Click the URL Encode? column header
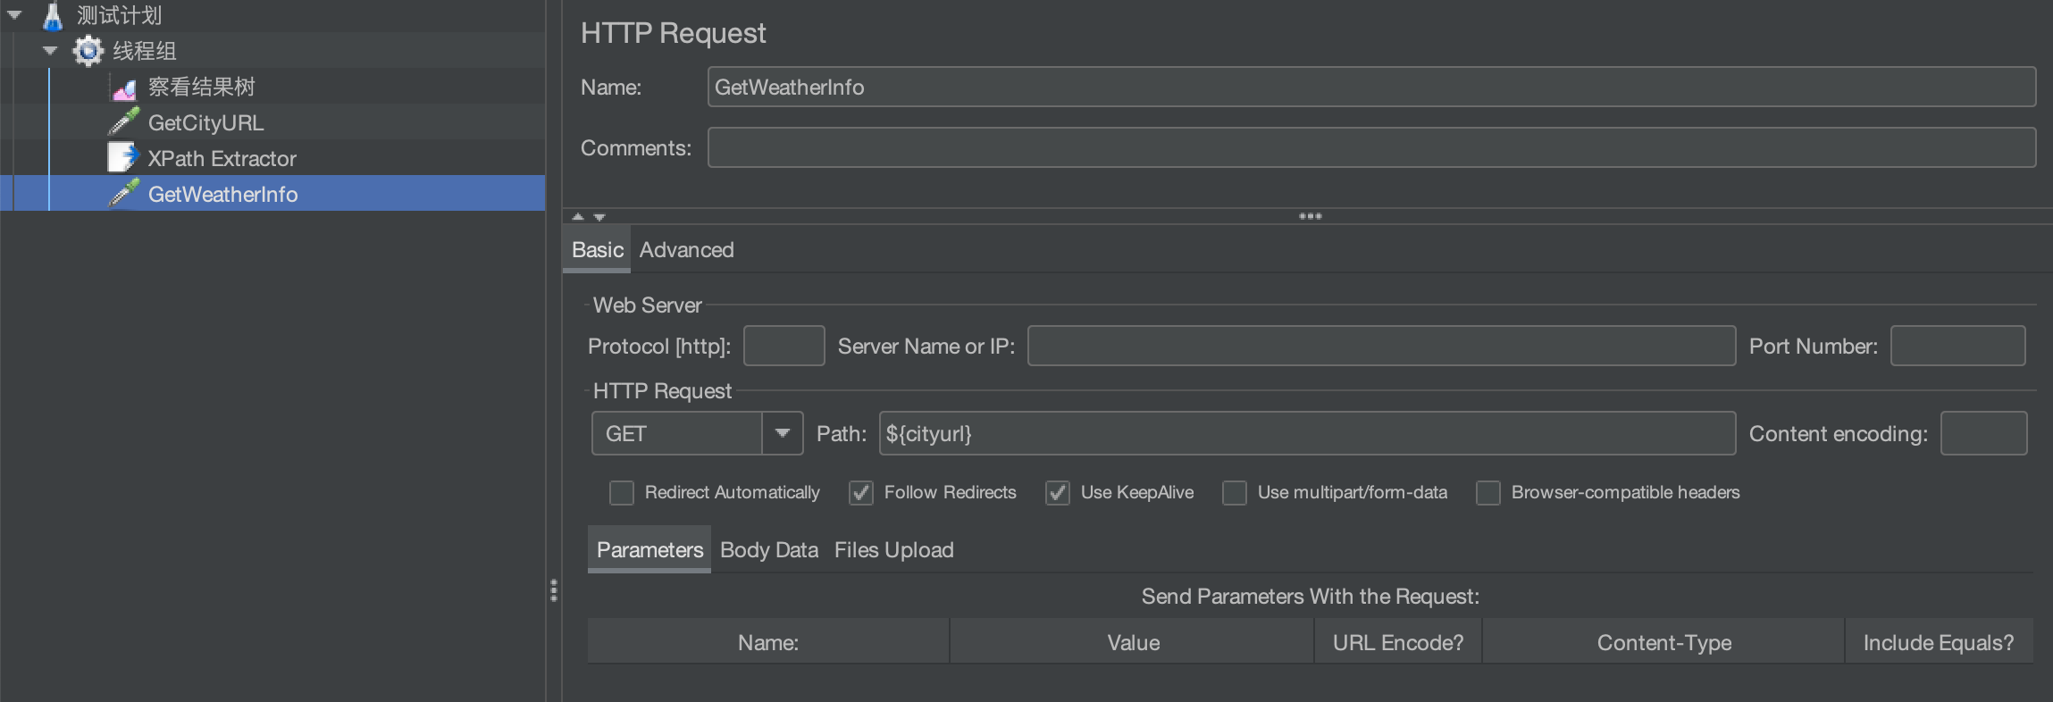The width and height of the screenshot is (2053, 702). coord(1398,642)
